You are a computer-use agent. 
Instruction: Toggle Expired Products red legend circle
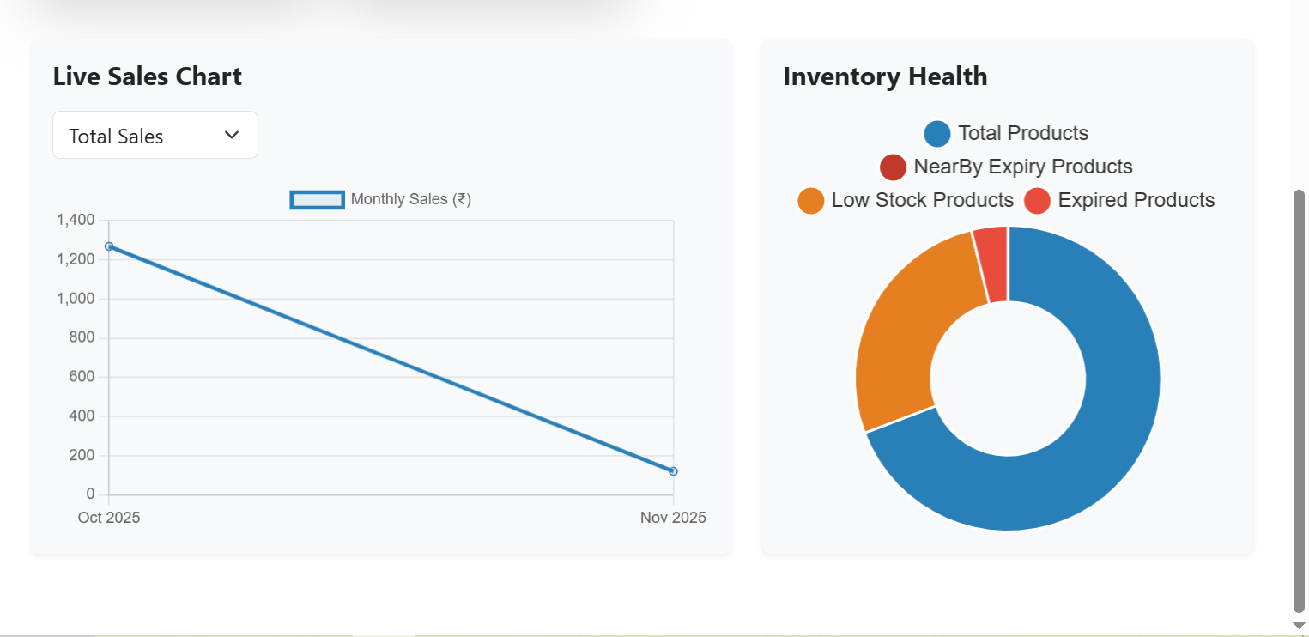pos(1037,201)
